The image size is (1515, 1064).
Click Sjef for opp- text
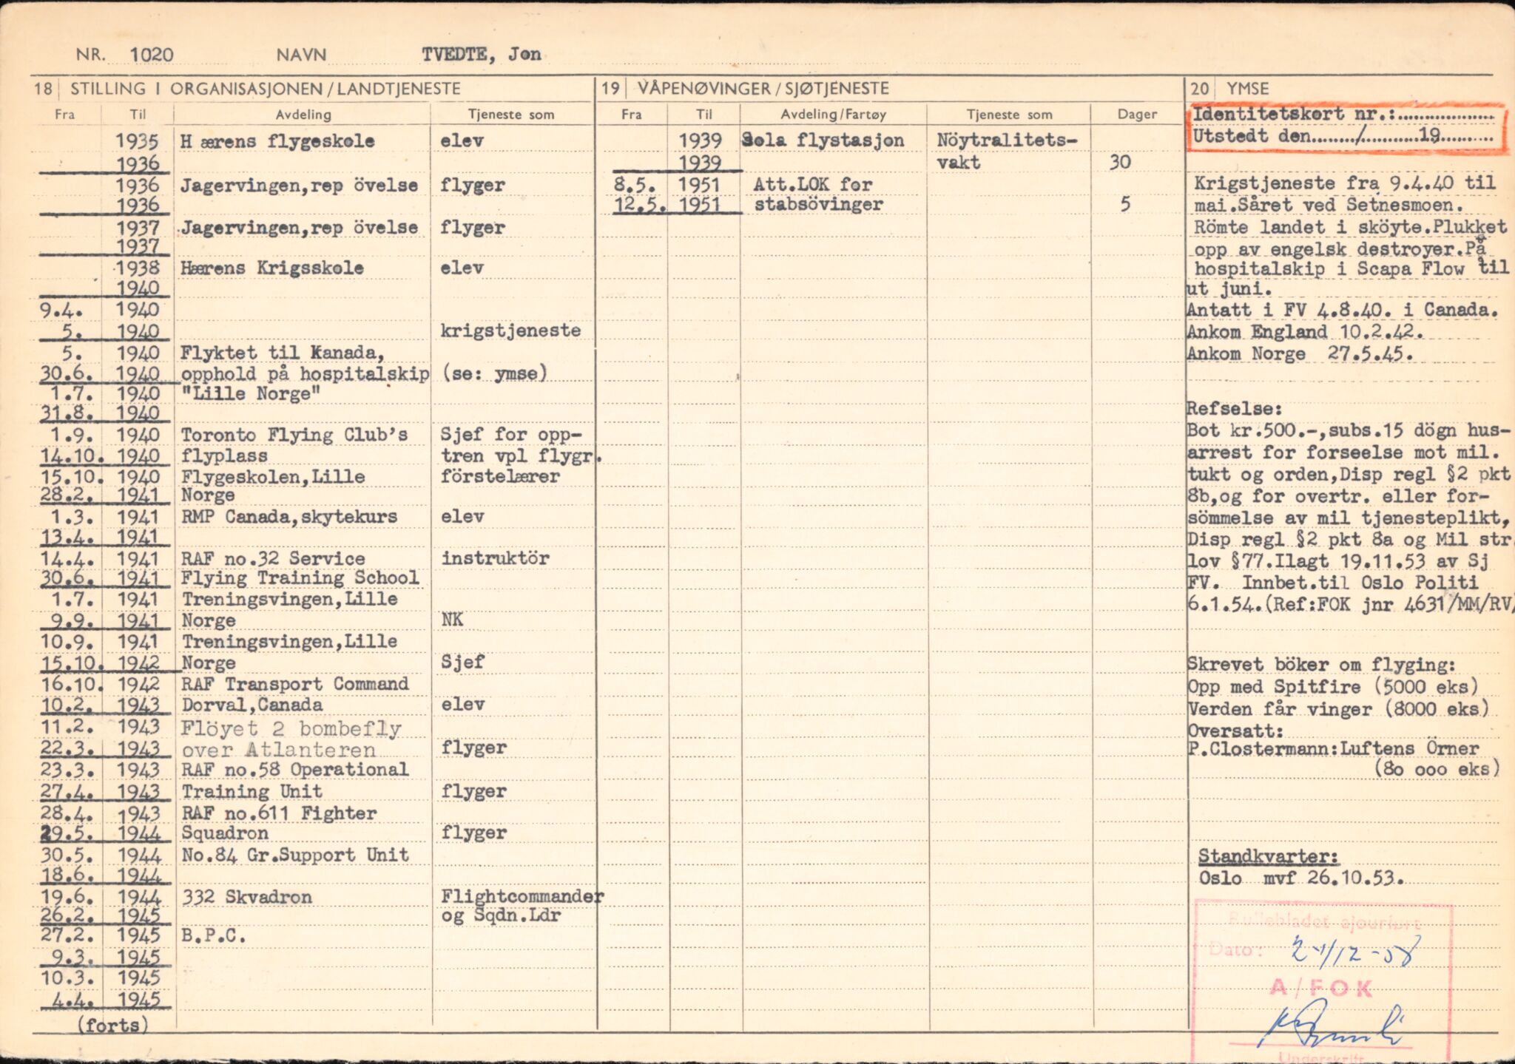tap(511, 434)
